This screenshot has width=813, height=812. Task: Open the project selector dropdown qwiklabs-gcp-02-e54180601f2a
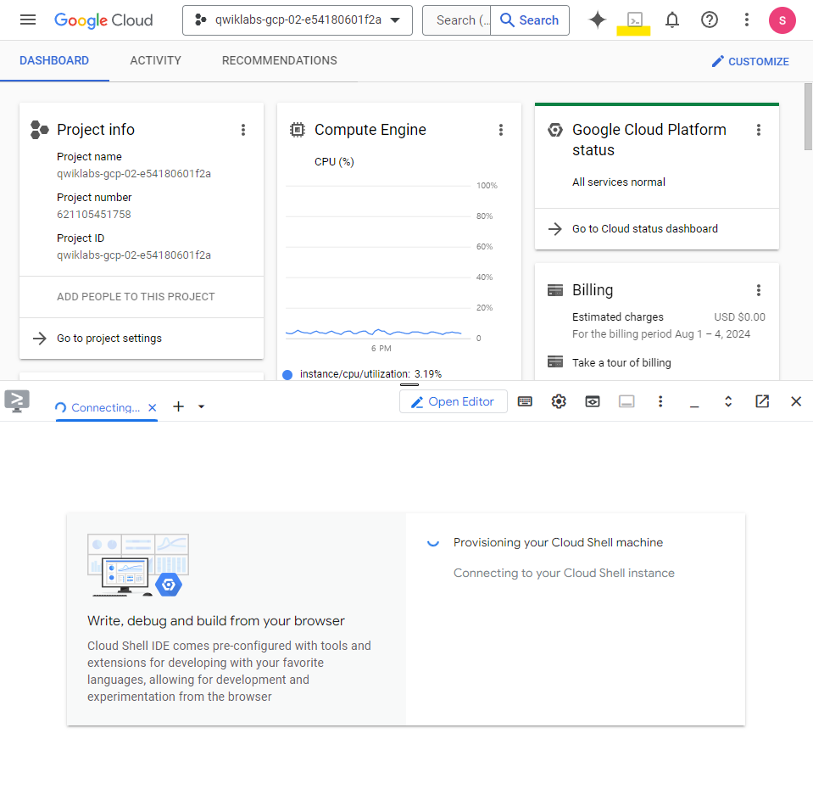click(x=298, y=20)
